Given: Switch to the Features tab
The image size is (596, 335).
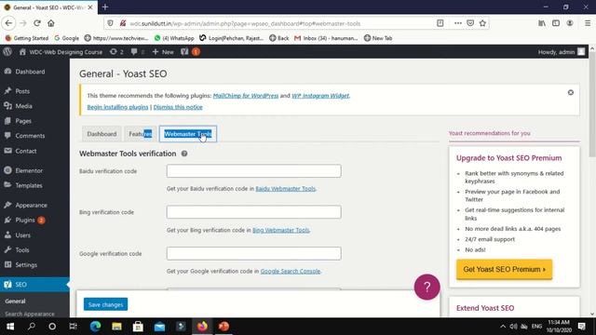Looking at the screenshot, I should pos(141,134).
